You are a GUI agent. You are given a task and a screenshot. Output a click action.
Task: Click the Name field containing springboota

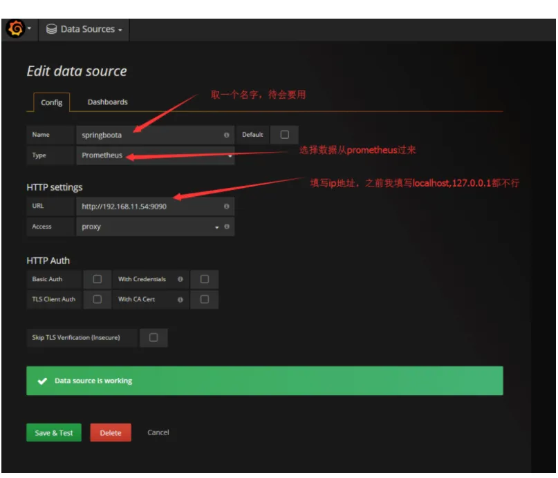click(x=155, y=135)
